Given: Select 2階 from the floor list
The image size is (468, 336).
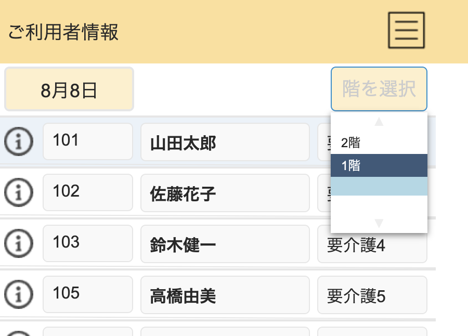Looking at the screenshot, I should (x=379, y=143).
